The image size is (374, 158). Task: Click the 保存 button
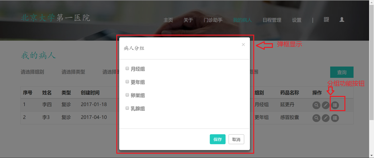217,139
